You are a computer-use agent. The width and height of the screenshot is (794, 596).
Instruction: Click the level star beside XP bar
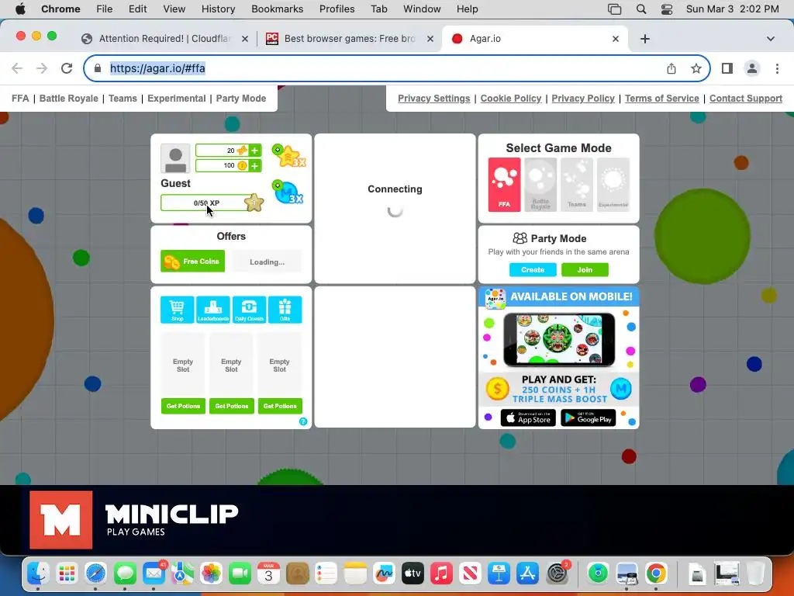click(254, 203)
